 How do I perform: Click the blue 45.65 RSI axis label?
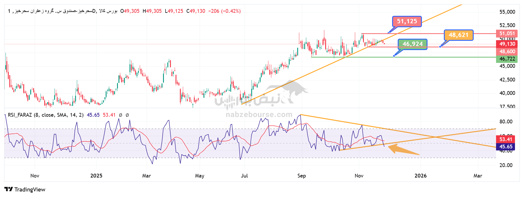[x=506, y=147]
